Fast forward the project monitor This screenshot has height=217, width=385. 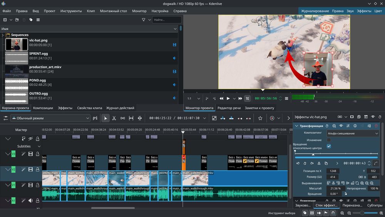(240, 98)
